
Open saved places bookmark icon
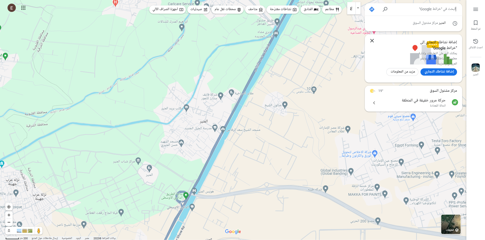(x=475, y=25)
